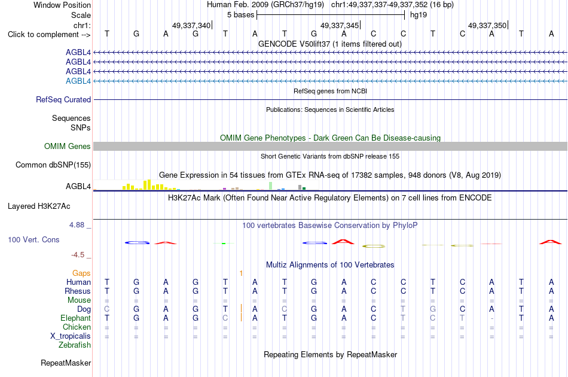Open 'Multiz Alignments of 100 Vertebrates' title

point(330,265)
